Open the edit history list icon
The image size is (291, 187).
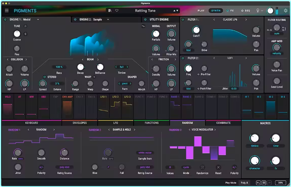(x=264, y=183)
